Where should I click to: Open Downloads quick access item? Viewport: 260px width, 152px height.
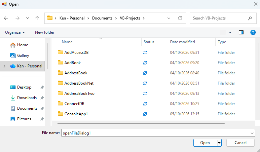click(x=23, y=98)
